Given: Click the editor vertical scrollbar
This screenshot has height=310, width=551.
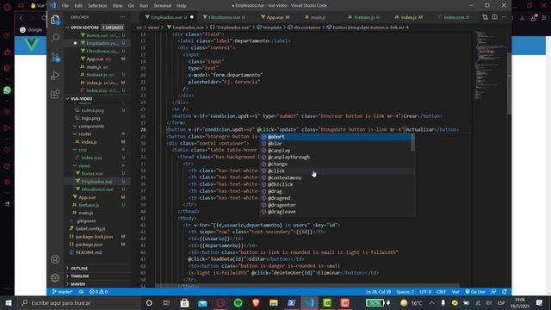Looking at the screenshot, I should pyautogui.click(x=509, y=84).
